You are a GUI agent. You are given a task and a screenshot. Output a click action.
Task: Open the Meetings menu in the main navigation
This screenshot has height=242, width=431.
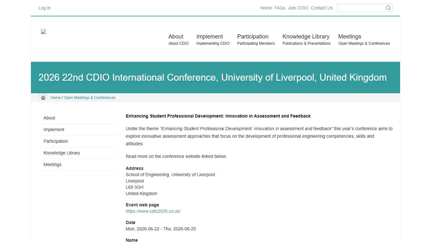click(350, 37)
